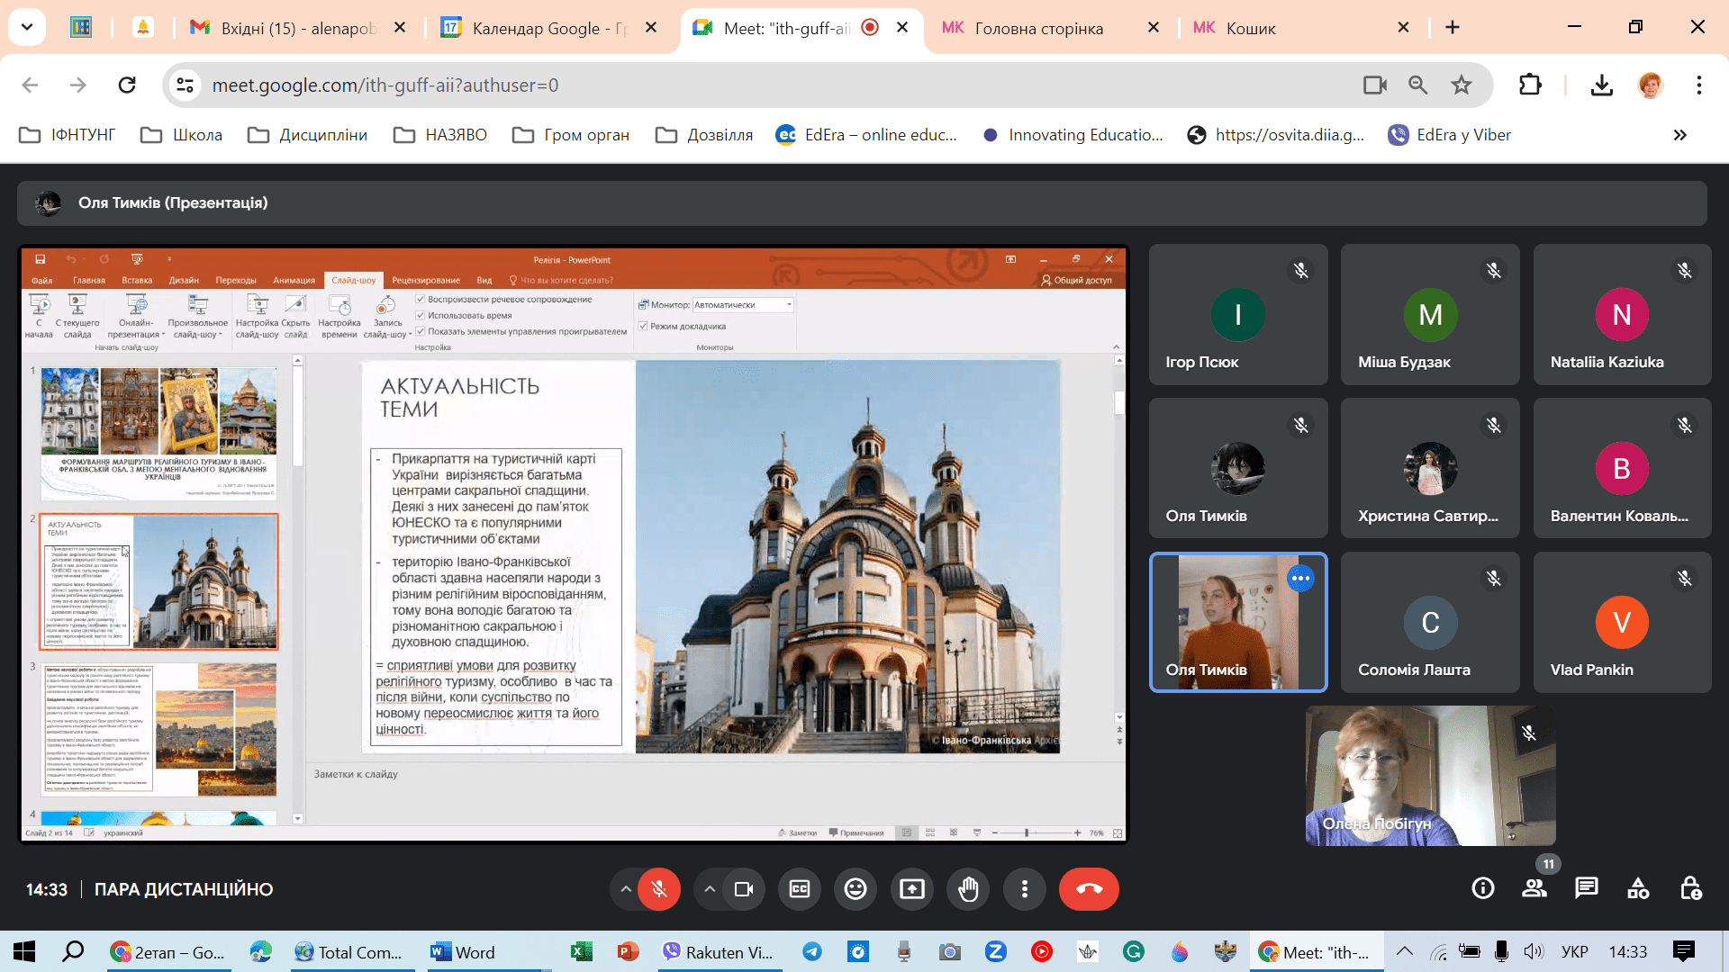Click the raise hand icon
This screenshot has height=972, width=1729.
968,889
